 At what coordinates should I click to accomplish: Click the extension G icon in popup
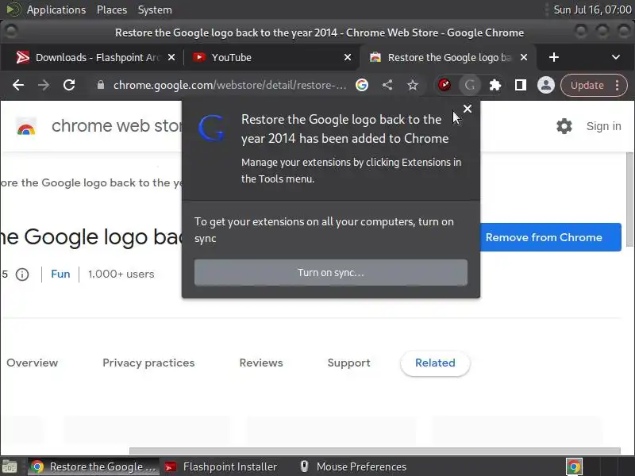click(x=211, y=128)
